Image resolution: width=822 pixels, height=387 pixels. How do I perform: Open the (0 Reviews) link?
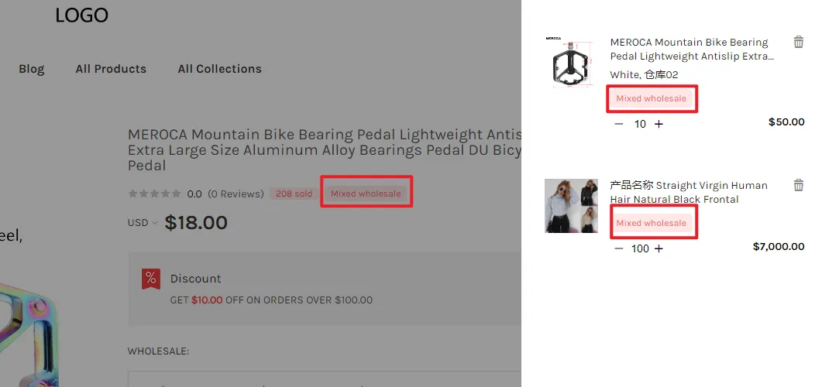[x=236, y=193]
